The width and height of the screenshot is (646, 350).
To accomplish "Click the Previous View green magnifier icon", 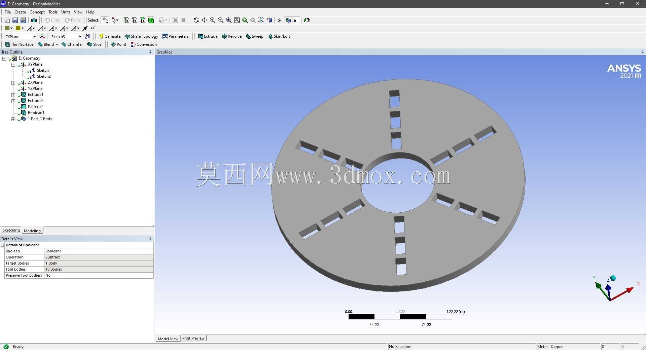I will click(x=245, y=20).
